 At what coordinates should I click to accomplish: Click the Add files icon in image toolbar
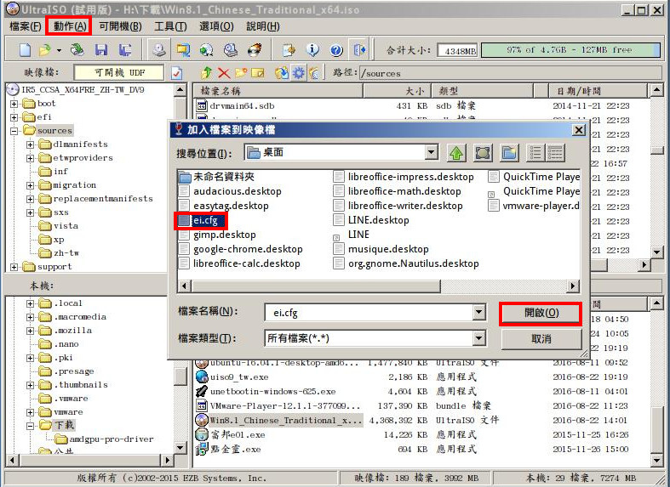[x=281, y=73]
